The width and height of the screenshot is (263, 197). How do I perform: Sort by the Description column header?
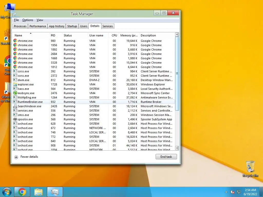click(x=157, y=35)
